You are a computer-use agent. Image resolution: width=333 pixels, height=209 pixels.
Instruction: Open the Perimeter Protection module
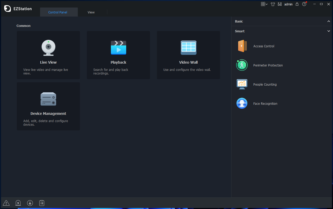point(268,65)
